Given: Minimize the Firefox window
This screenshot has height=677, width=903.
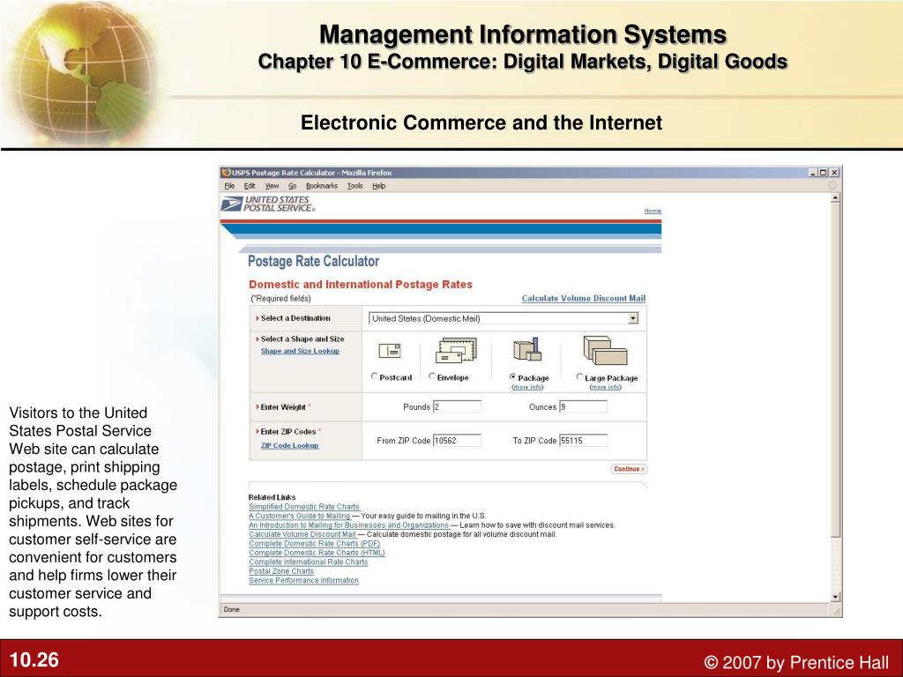Looking at the screenshot, I should coord(813,173).
